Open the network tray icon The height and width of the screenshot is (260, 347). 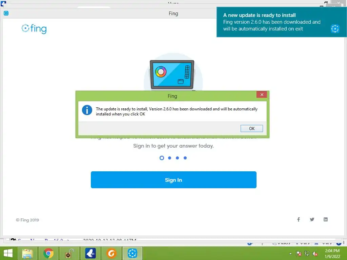point(307,254)
